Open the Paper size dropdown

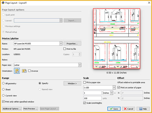[80, 65]
